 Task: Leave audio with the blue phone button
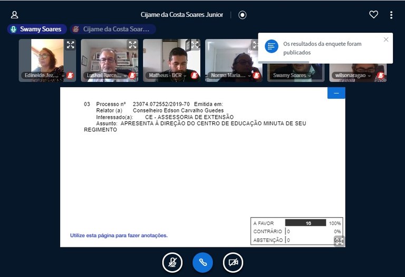click(x=202, y=262)
